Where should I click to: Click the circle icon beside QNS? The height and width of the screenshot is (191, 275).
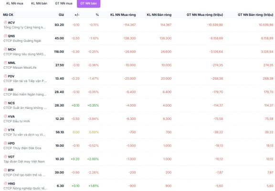click(5, 36)
